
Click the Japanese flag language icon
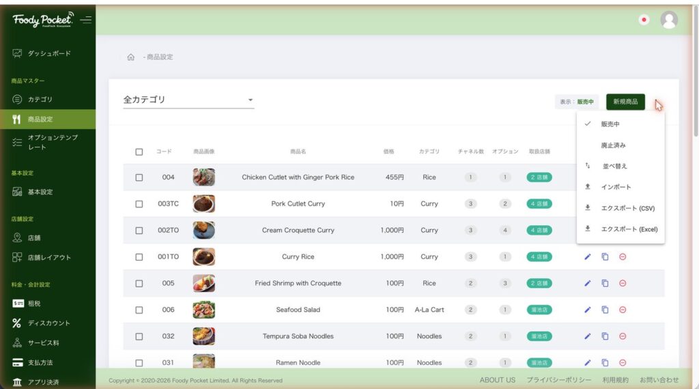tap(644, 20)
